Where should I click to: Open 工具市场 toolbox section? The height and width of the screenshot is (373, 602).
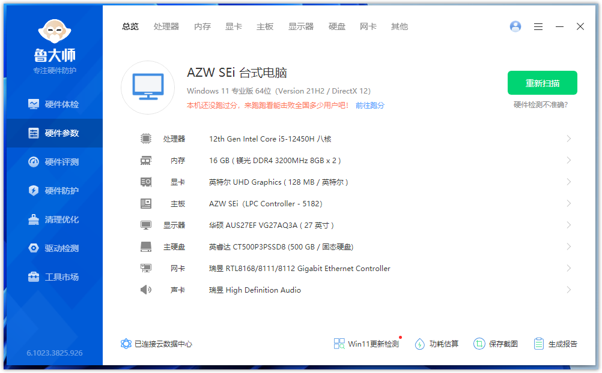[55, 277]
